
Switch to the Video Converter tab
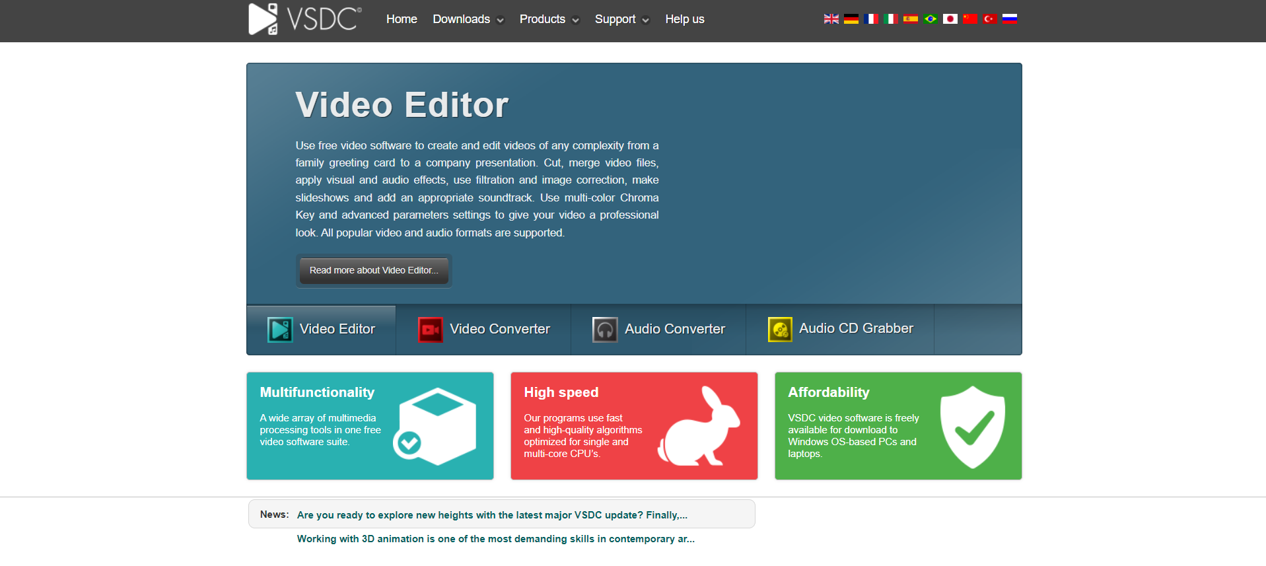(483, 330)
